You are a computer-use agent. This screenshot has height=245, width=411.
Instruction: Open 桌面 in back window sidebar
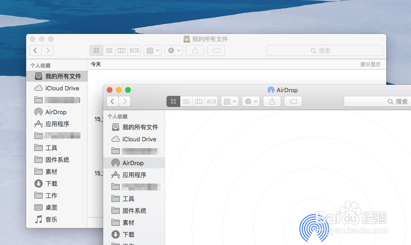pos(57,207)
